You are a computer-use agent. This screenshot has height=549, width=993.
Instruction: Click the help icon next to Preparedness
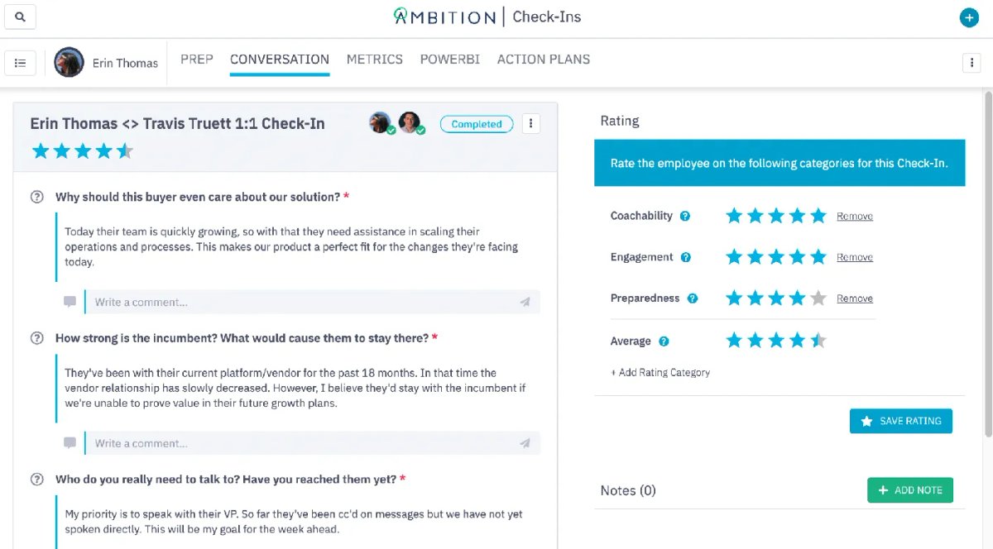693,298
